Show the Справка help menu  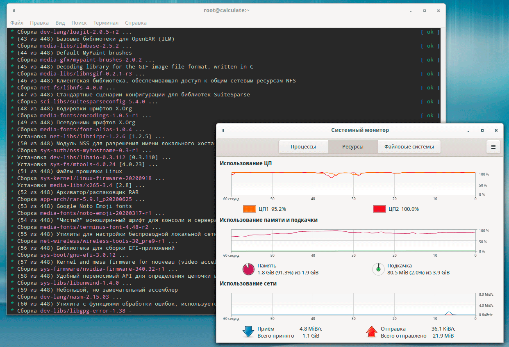136,23
